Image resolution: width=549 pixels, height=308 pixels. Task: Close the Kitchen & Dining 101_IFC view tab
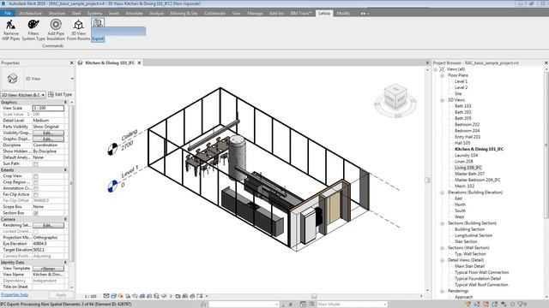click(139, 62)
